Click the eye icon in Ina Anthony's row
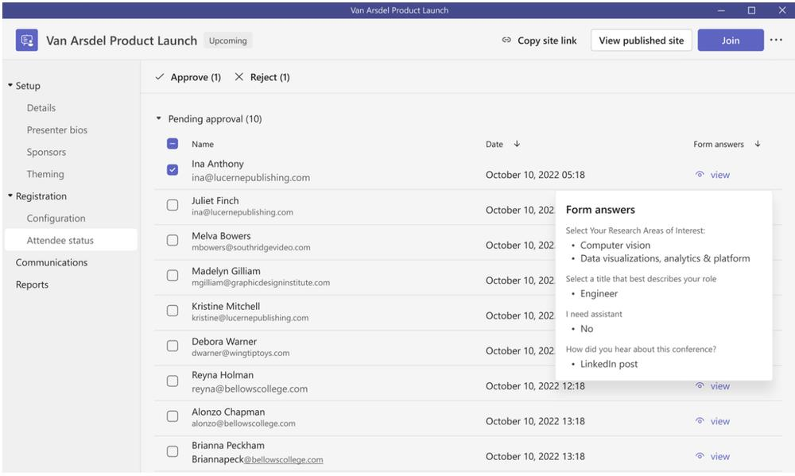795x476 pixels. 700,174
